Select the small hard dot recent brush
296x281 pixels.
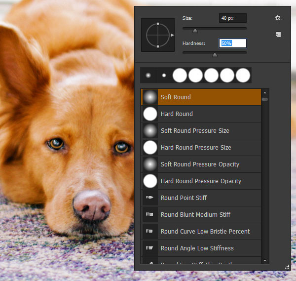tap(164, 76)
